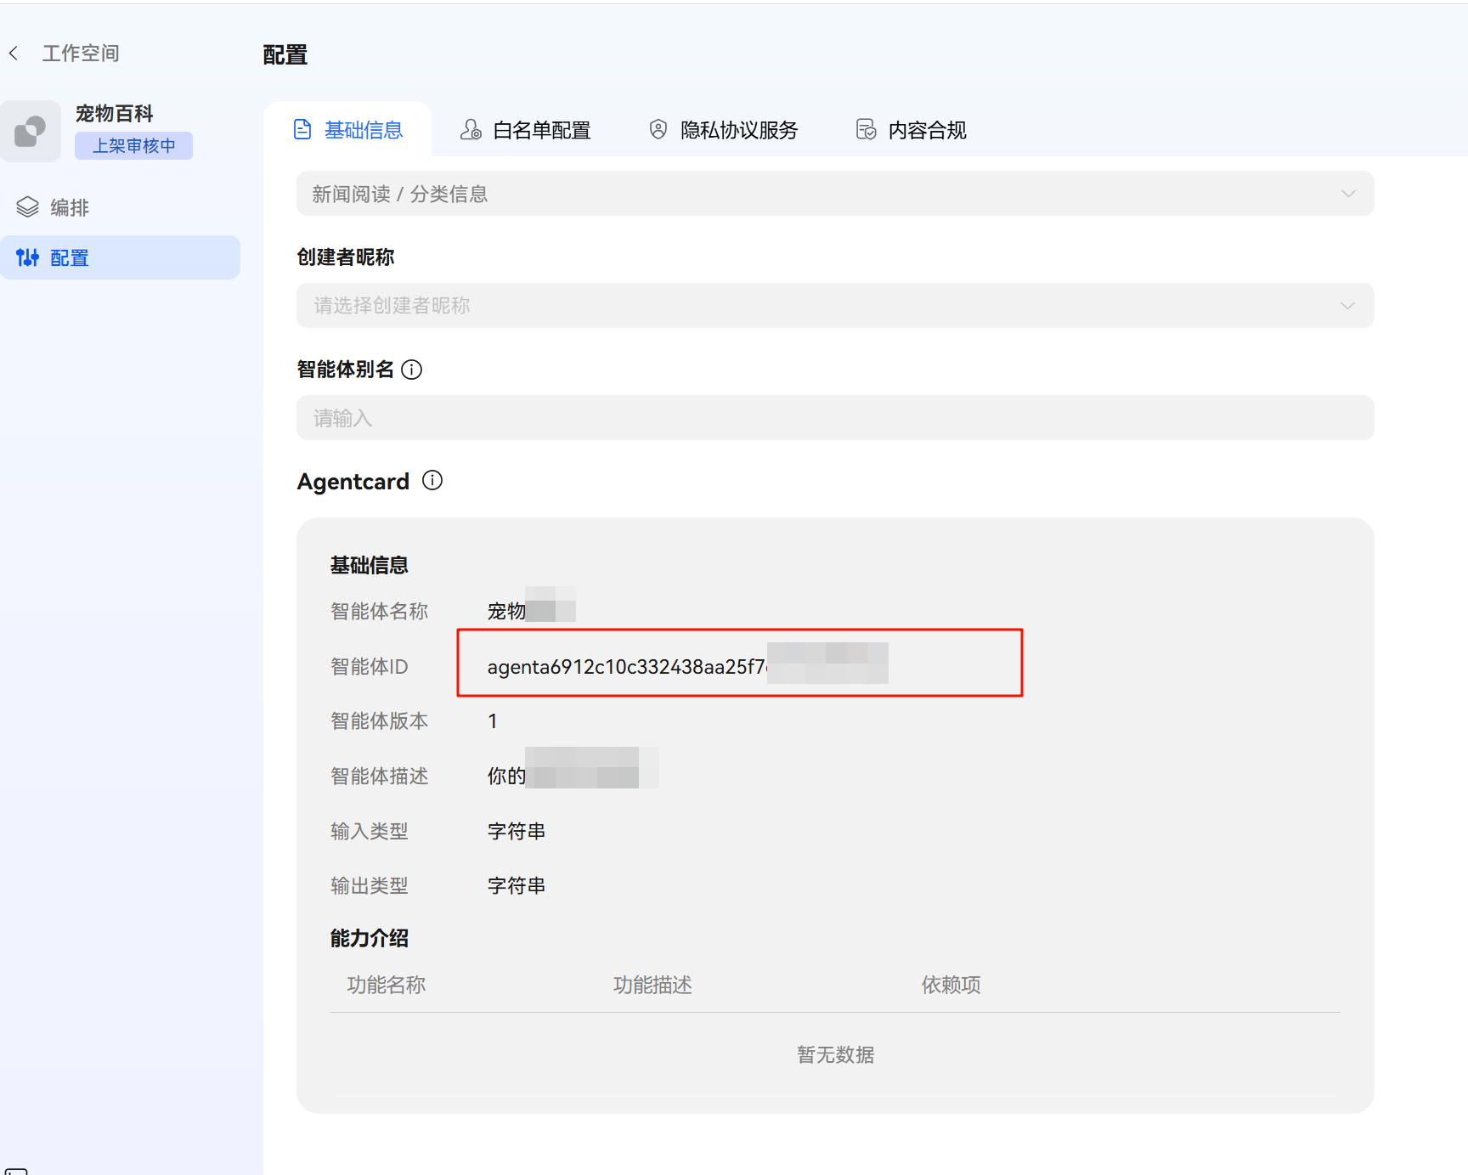The height and width of the screenshot is (1175, 1468).
Task: Focus the 智能体别名 input field
Action: point(834,418)
